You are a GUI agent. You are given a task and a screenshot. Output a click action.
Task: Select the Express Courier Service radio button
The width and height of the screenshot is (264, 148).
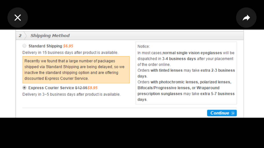(x=24, y=88)
